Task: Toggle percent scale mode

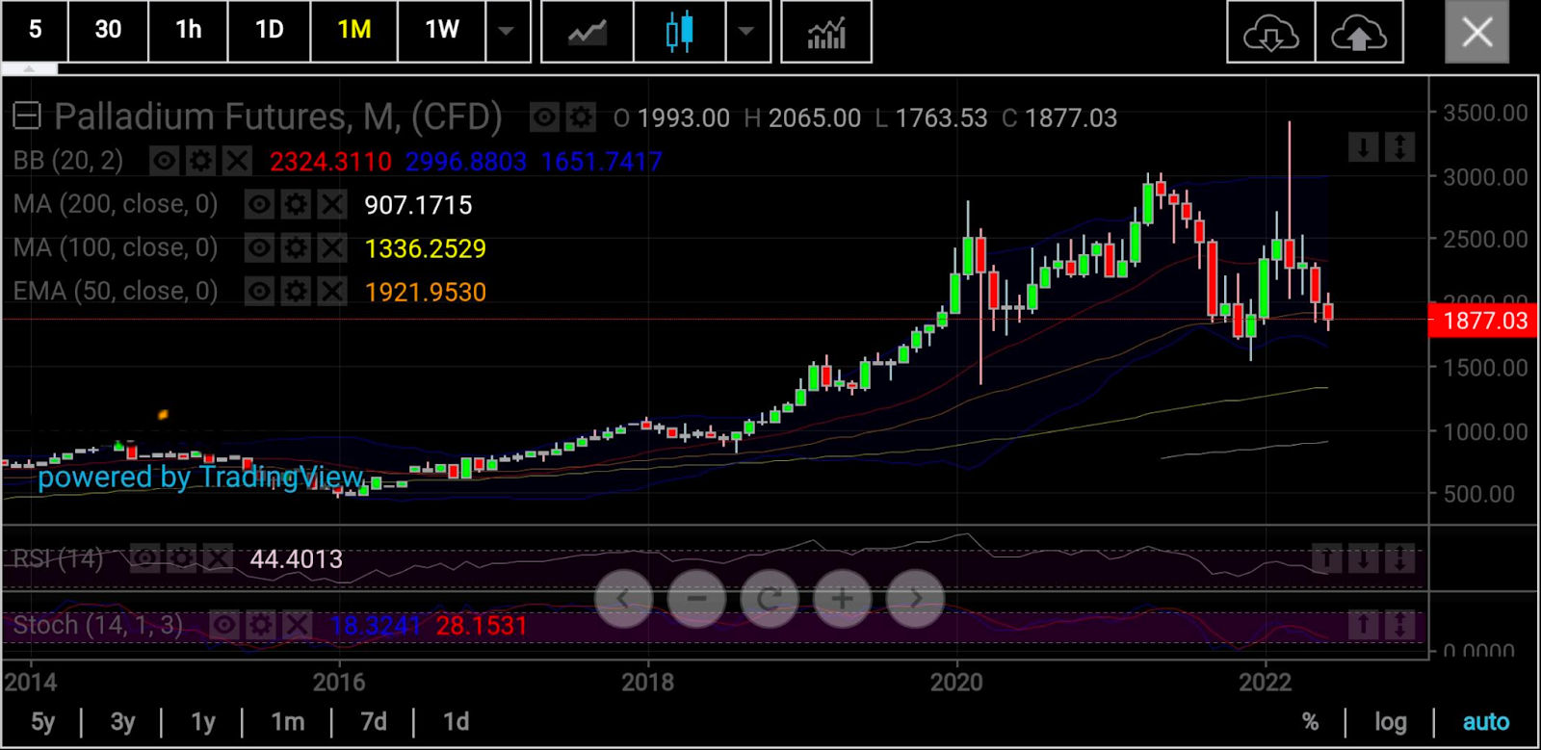Action: pyautogui.click(x=1310, y=722)
